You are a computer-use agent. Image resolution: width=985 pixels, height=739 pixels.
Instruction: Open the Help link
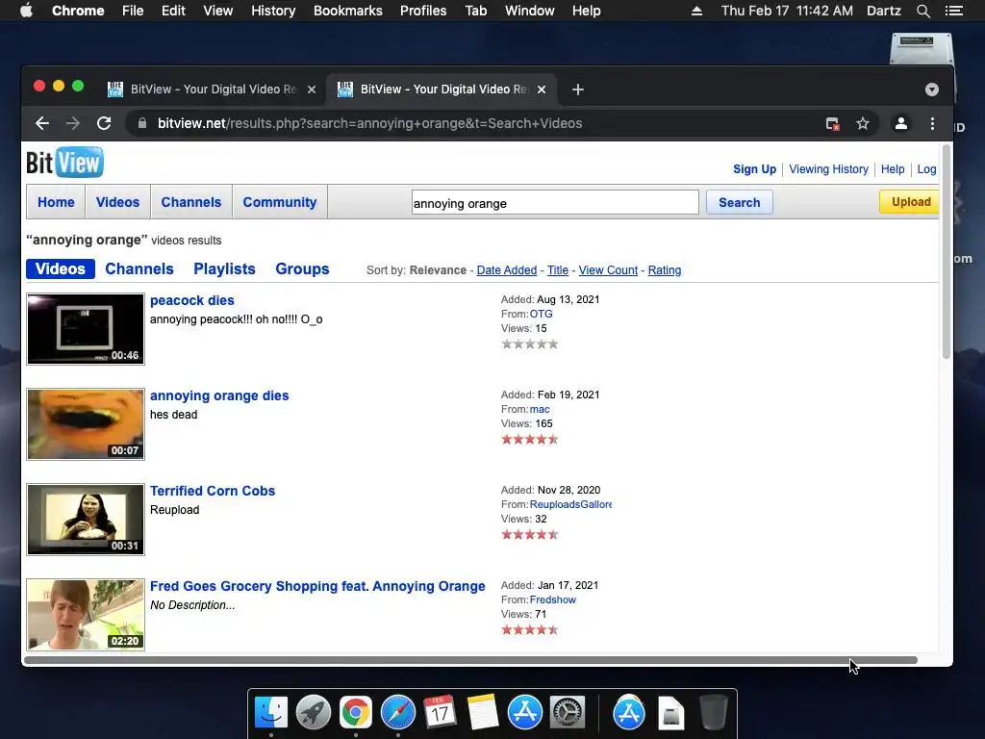point(893,169)
